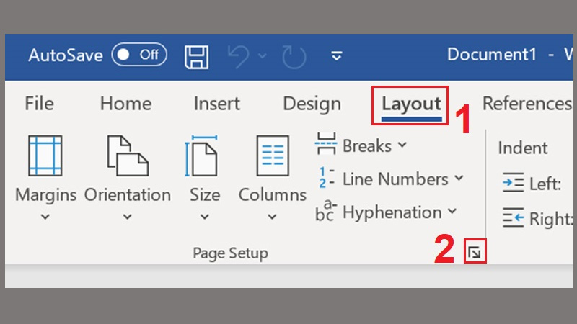Viewport: 577px width, 324px height.
Task: Open the Undo history dropdown arrow
Action: coord(263,56)
